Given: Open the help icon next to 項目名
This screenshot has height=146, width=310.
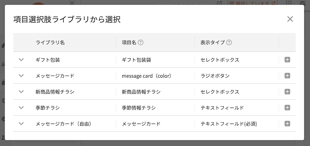Looking at the screenshot, I should click(x=140, y=42).
